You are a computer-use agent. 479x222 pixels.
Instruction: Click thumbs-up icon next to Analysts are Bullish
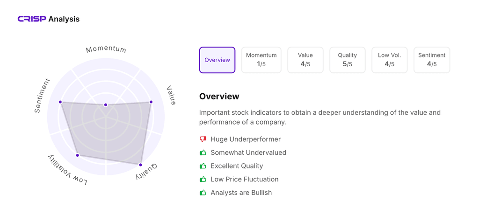pyautogui.click(x=203, y=193)
